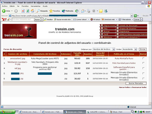The height and width of the screenshot is (114, 152).
Task: Click the Atrás back arrow icon
Action: (x=4, y=11)
